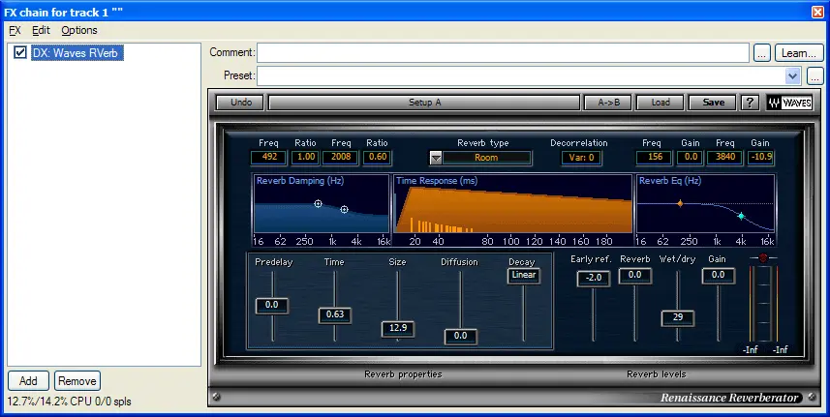Viewport: 830px width, 417px height.
Task: Click the Add FX button
Action: pyautogui.click(x=29, y=381)
